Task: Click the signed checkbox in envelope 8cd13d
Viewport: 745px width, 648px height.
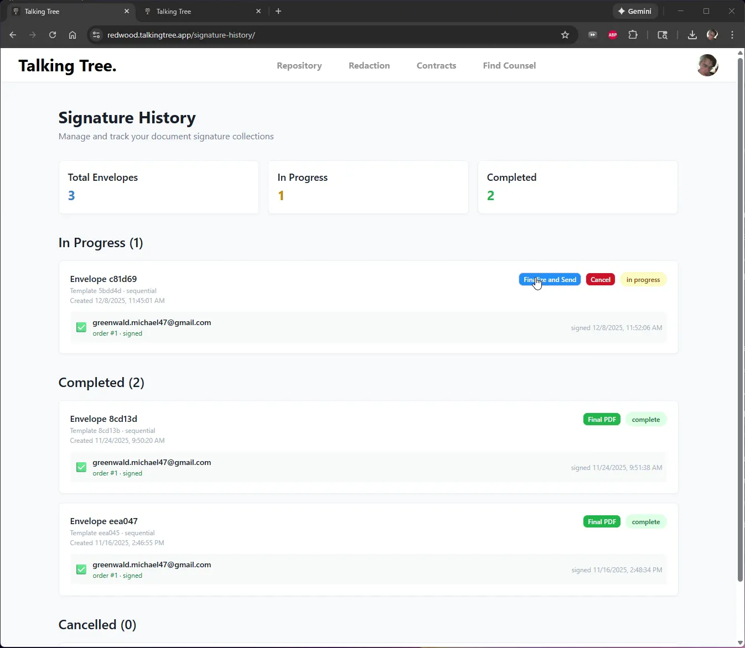Action: click(81, 467)
